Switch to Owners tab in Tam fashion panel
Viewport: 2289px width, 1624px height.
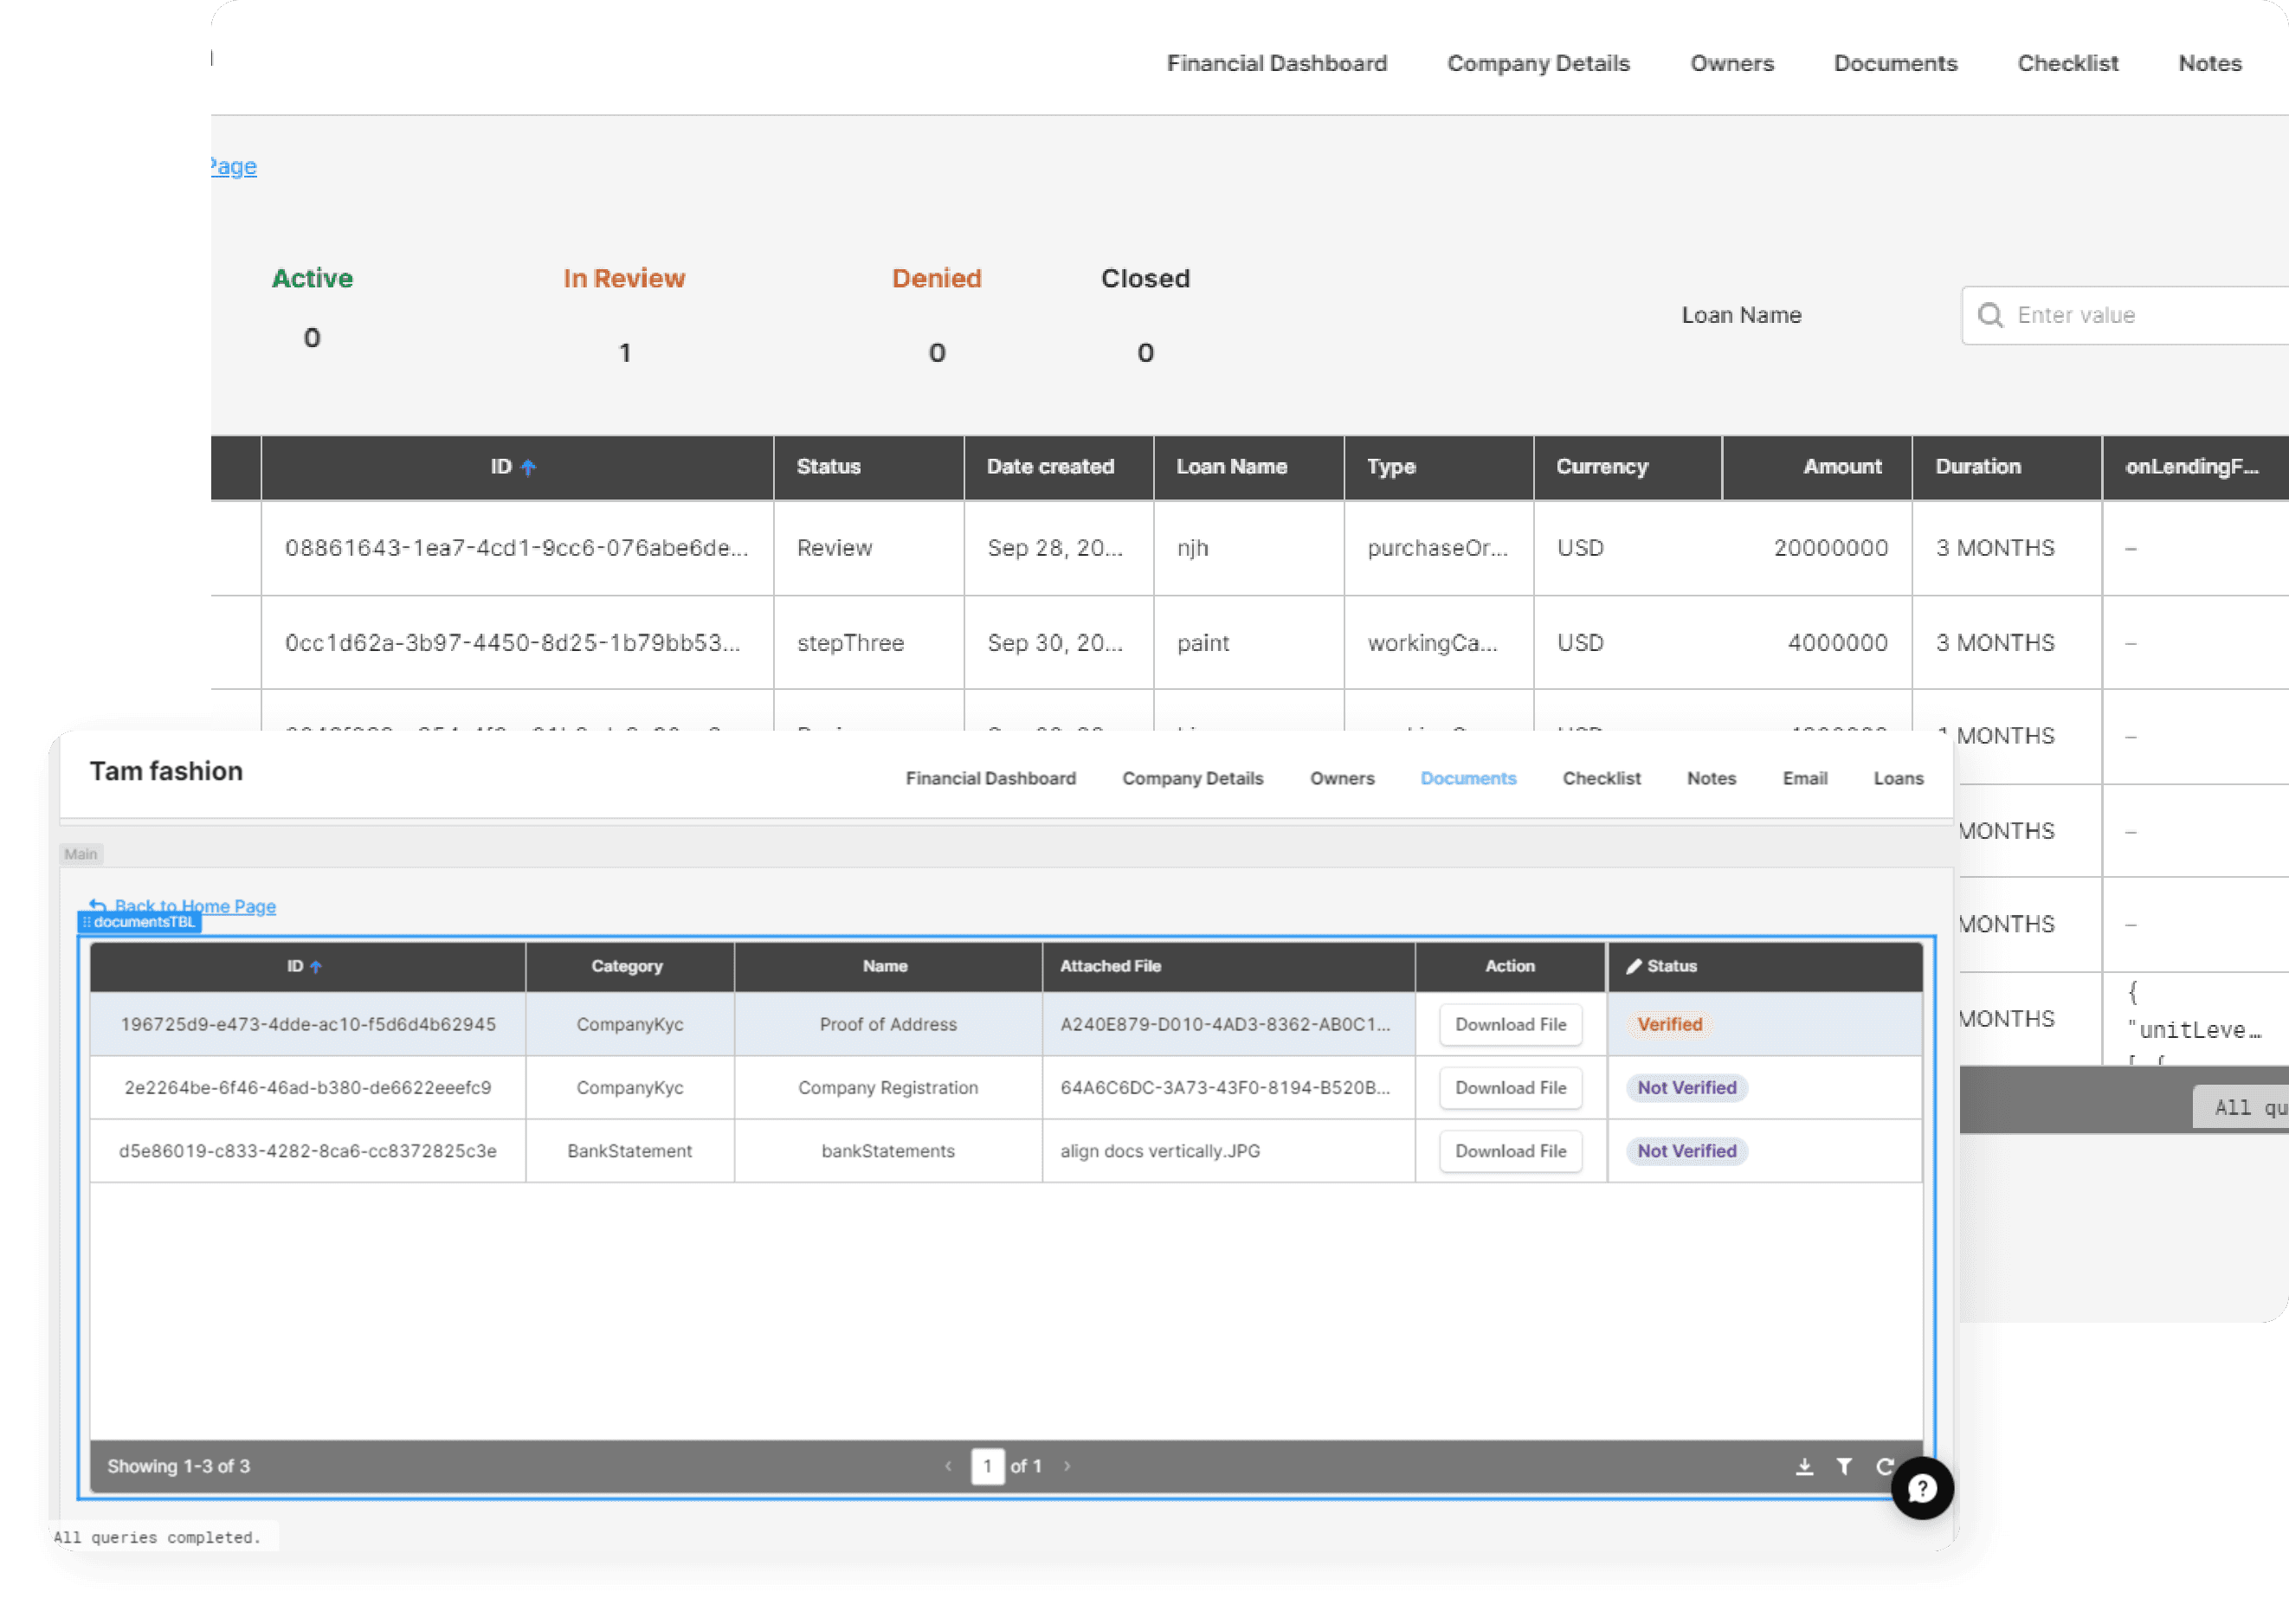pyautogui.click(x=1341, y=778)
